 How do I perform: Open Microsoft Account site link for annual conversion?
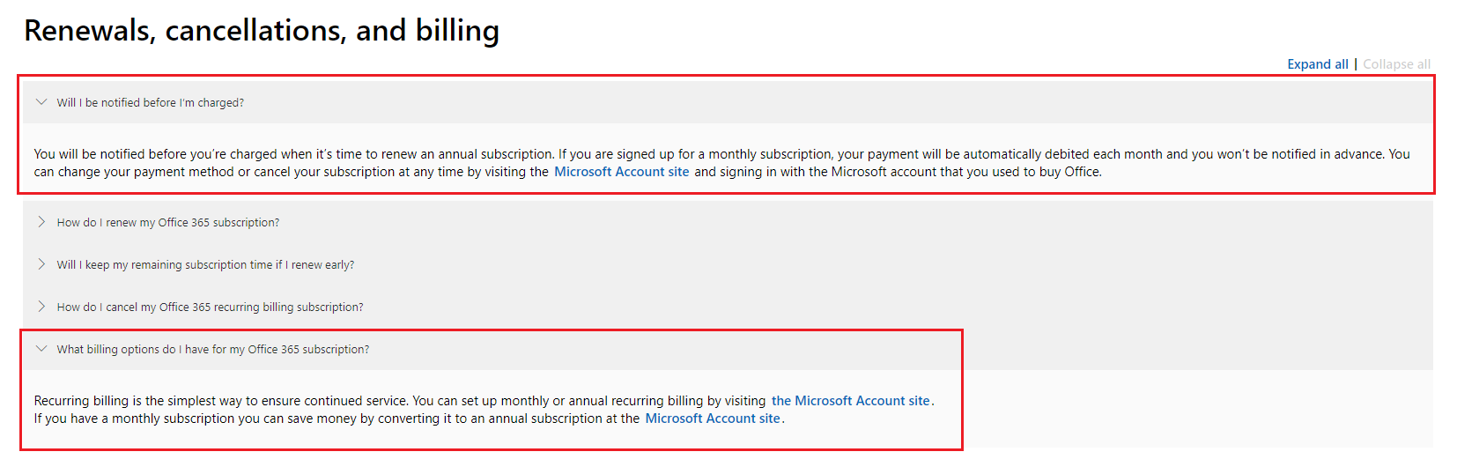coord(713,418)
